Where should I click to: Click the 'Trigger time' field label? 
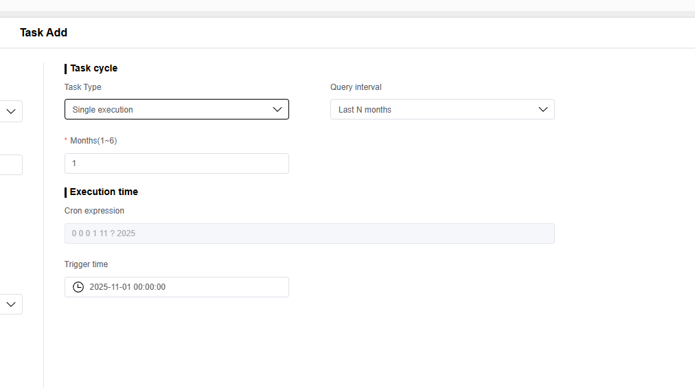(86, 264)
